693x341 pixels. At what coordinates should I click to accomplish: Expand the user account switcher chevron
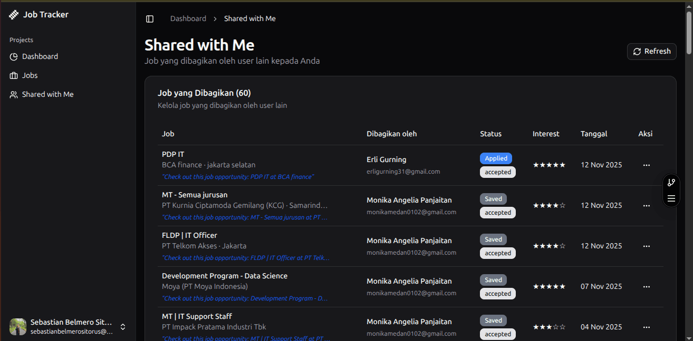123,327
